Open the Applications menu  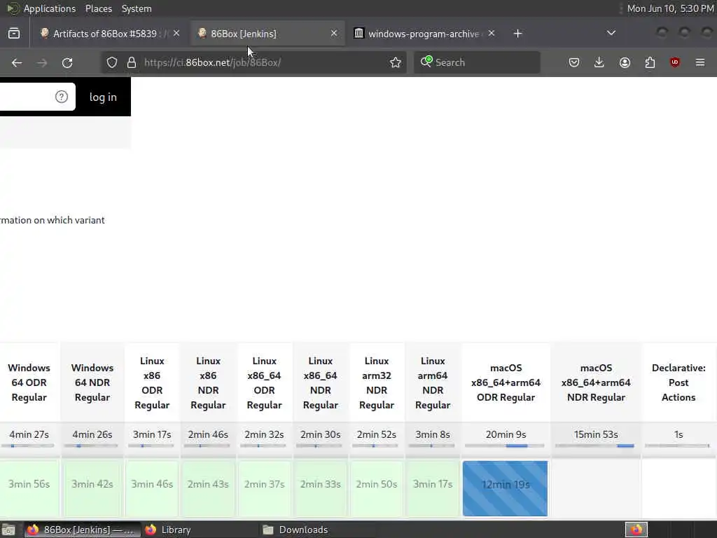(x=50, y=8)
